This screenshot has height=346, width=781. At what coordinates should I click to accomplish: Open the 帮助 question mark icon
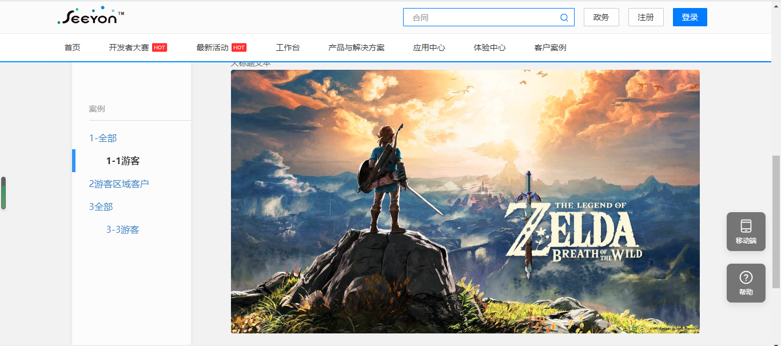(x=746, y=277)
